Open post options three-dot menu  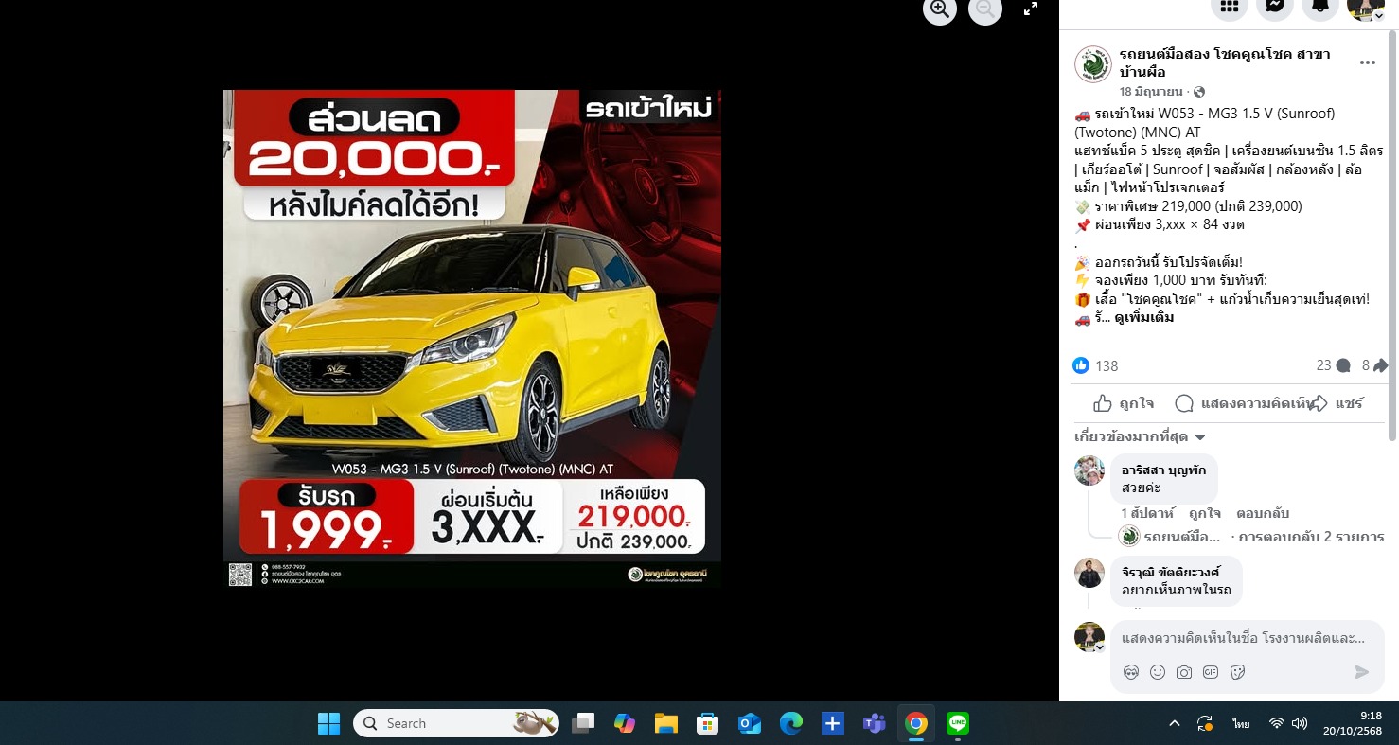1367,63
